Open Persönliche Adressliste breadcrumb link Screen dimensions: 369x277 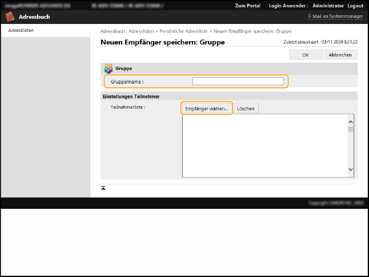184,31
